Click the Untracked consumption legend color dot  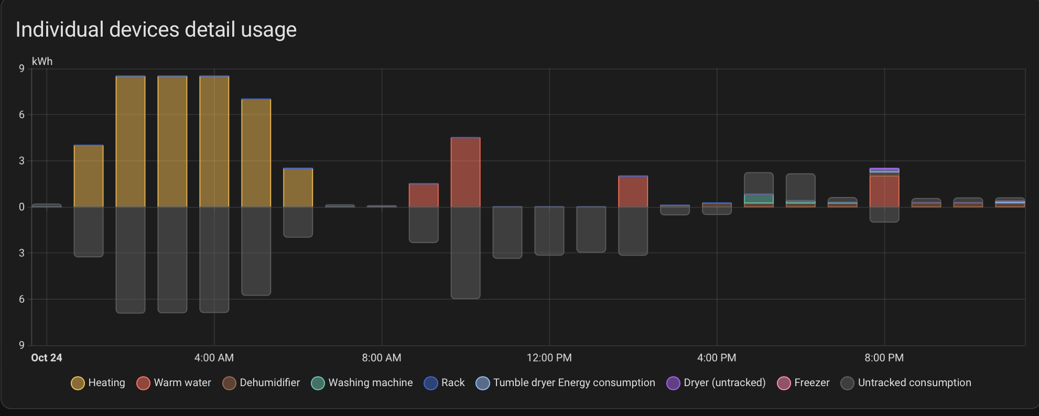pos(847,384)
